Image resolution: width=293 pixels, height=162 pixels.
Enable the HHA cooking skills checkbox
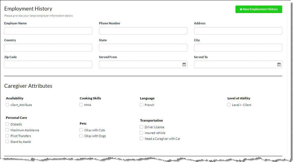[81, 105]
